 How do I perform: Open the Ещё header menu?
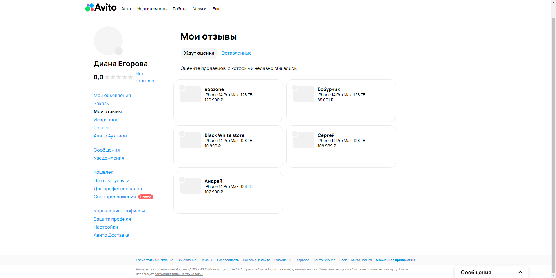tap(217, 9)
